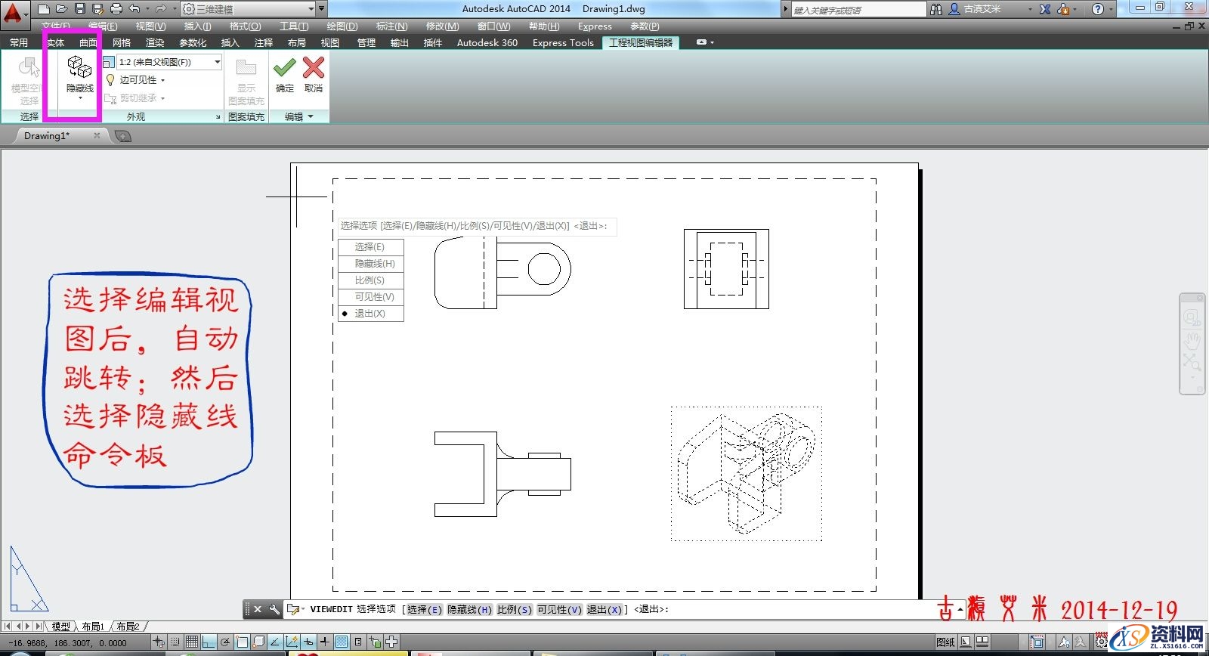This screenshot has width=1209, height=656.
Task: Click the binoculars search icon
Action: (936, 9)
